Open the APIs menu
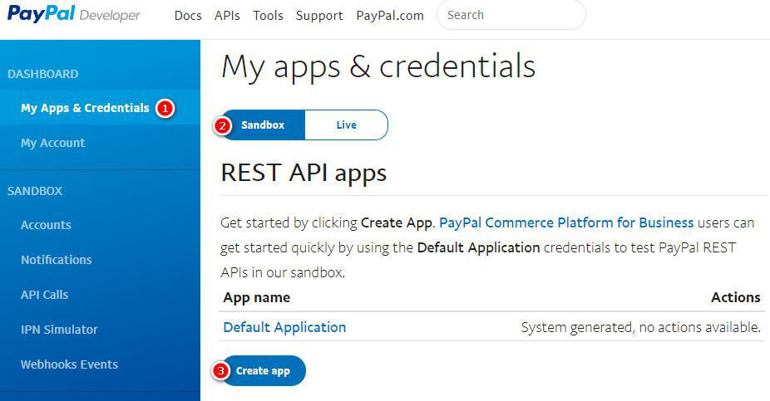Image resolution: width=770 pixels, height=401 pixels. tap(227, 16)
